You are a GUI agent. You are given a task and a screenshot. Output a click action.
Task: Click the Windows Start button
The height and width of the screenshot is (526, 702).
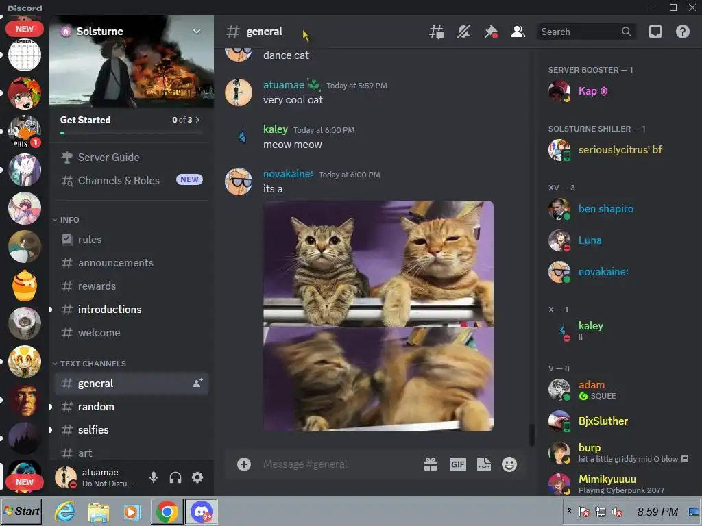21,511
